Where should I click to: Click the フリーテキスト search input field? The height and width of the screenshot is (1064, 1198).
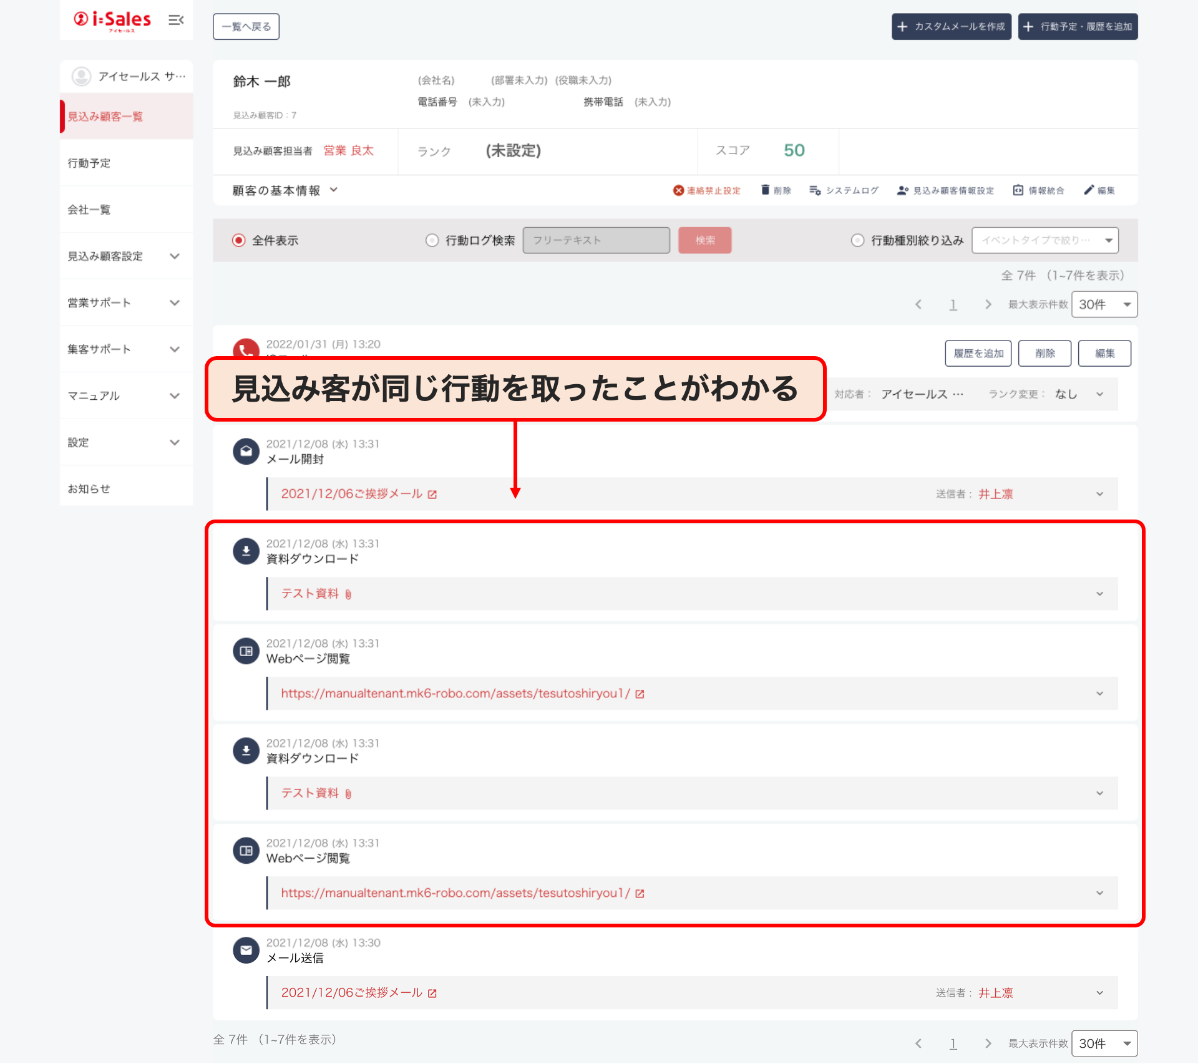[596, 240]
